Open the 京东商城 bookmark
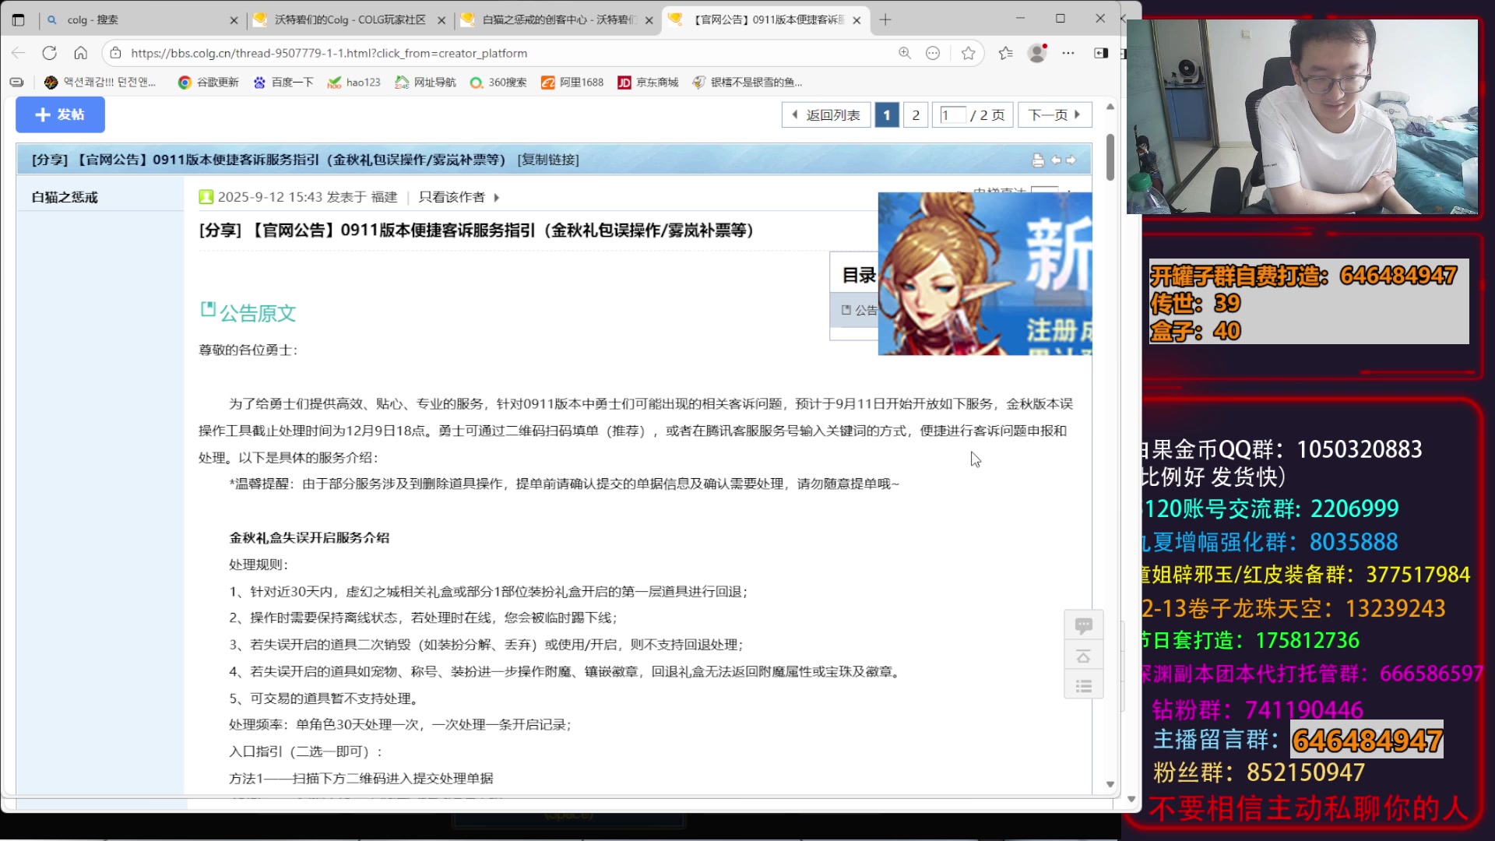The height and width of the screenshot is (841, 1495). (648, 82)
